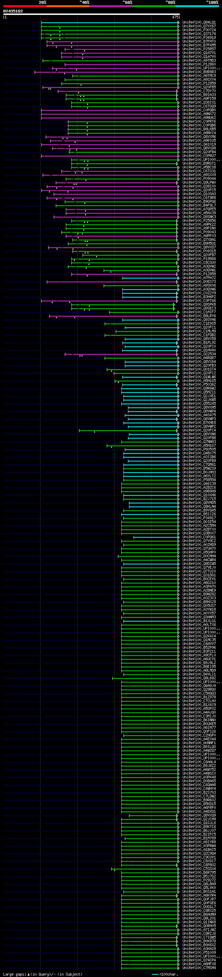Click the red 20% identity legend bar
The height and width of the screenshot is (977, 222).
coord(25,6)
